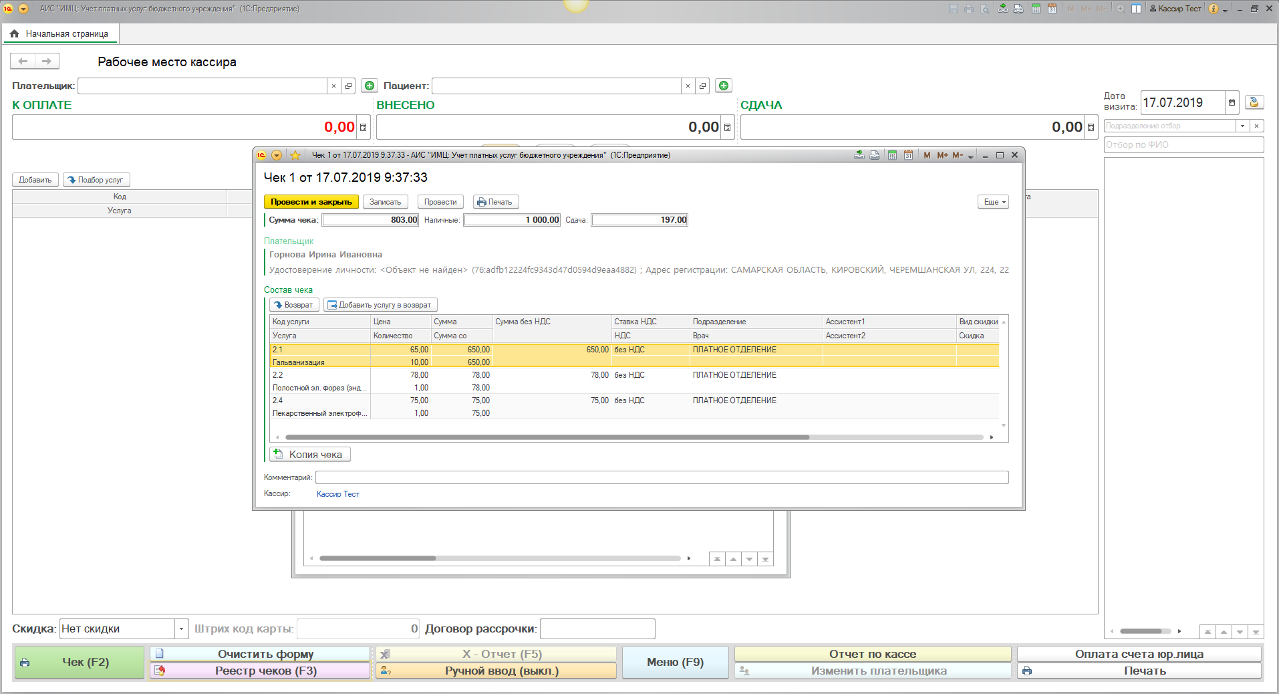Click the date picker icon beside Дата визита
1279x694 pixels.
tap(1232, 103)
